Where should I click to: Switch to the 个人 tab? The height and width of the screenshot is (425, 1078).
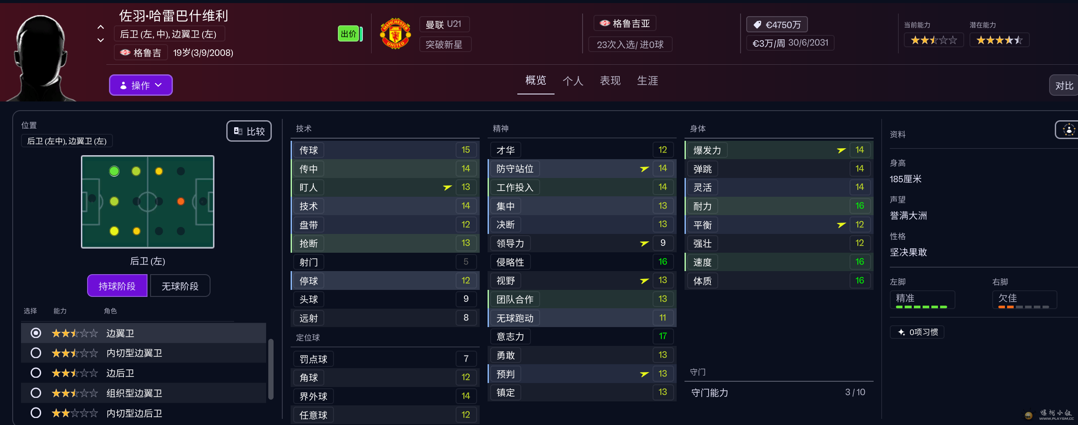572,81
